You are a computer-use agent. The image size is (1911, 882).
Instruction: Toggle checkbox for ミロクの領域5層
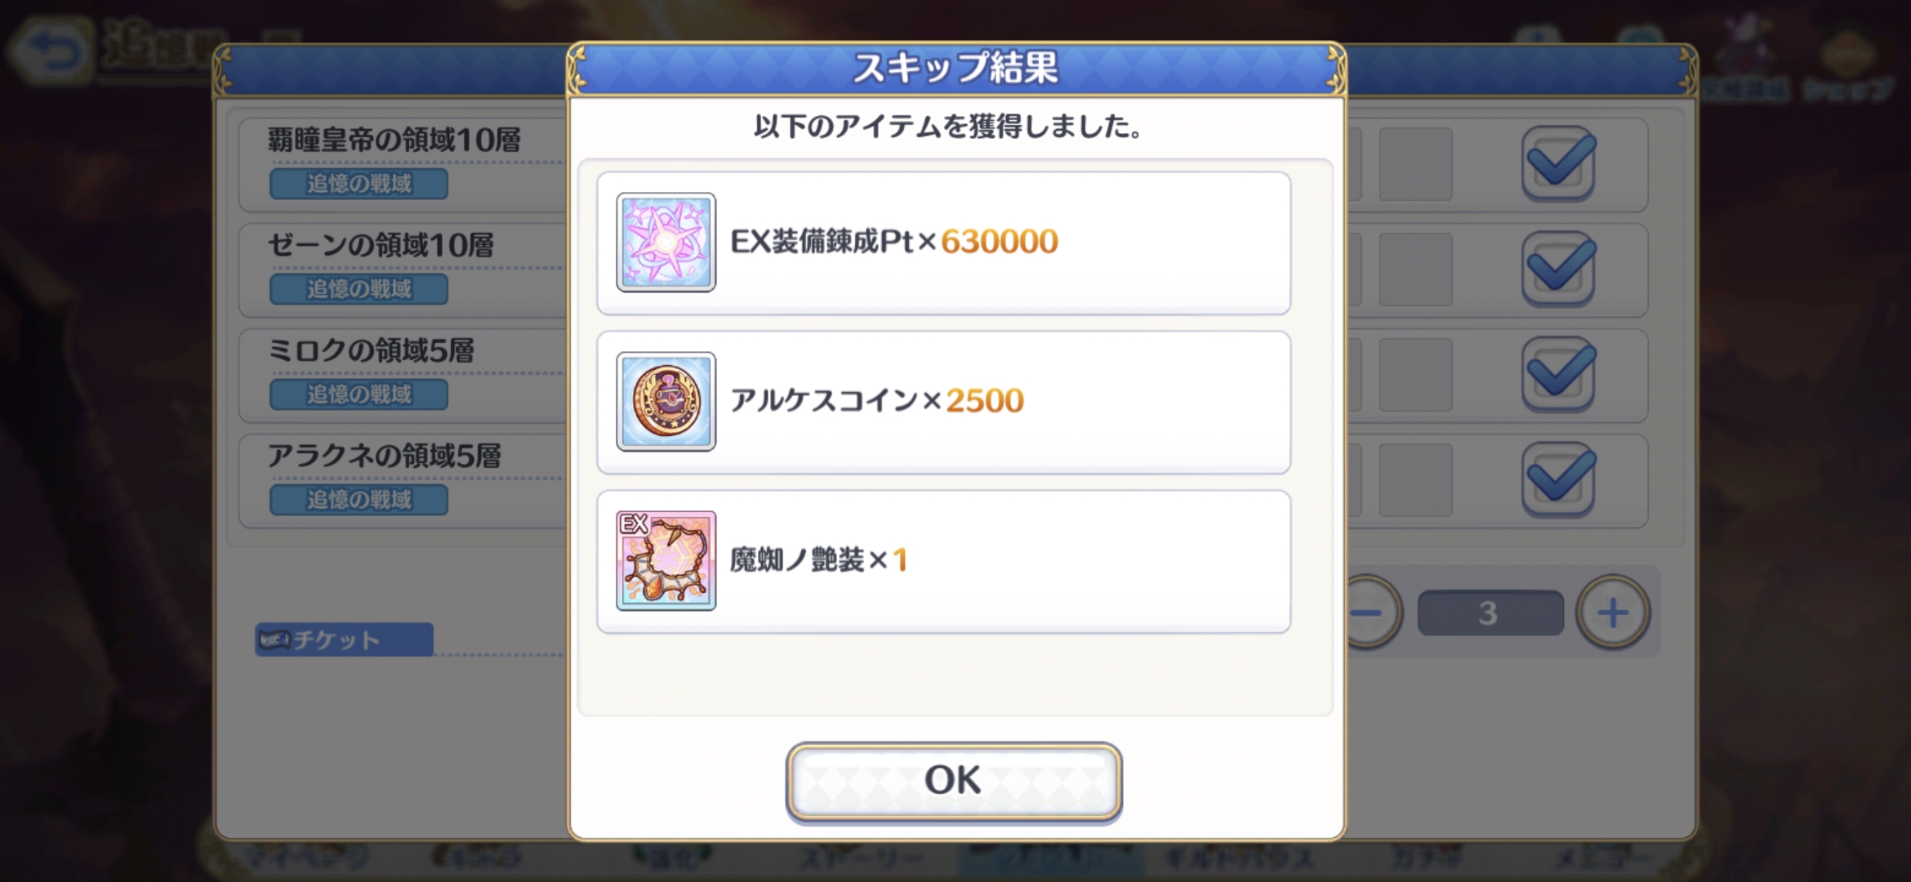(1558, 373)
